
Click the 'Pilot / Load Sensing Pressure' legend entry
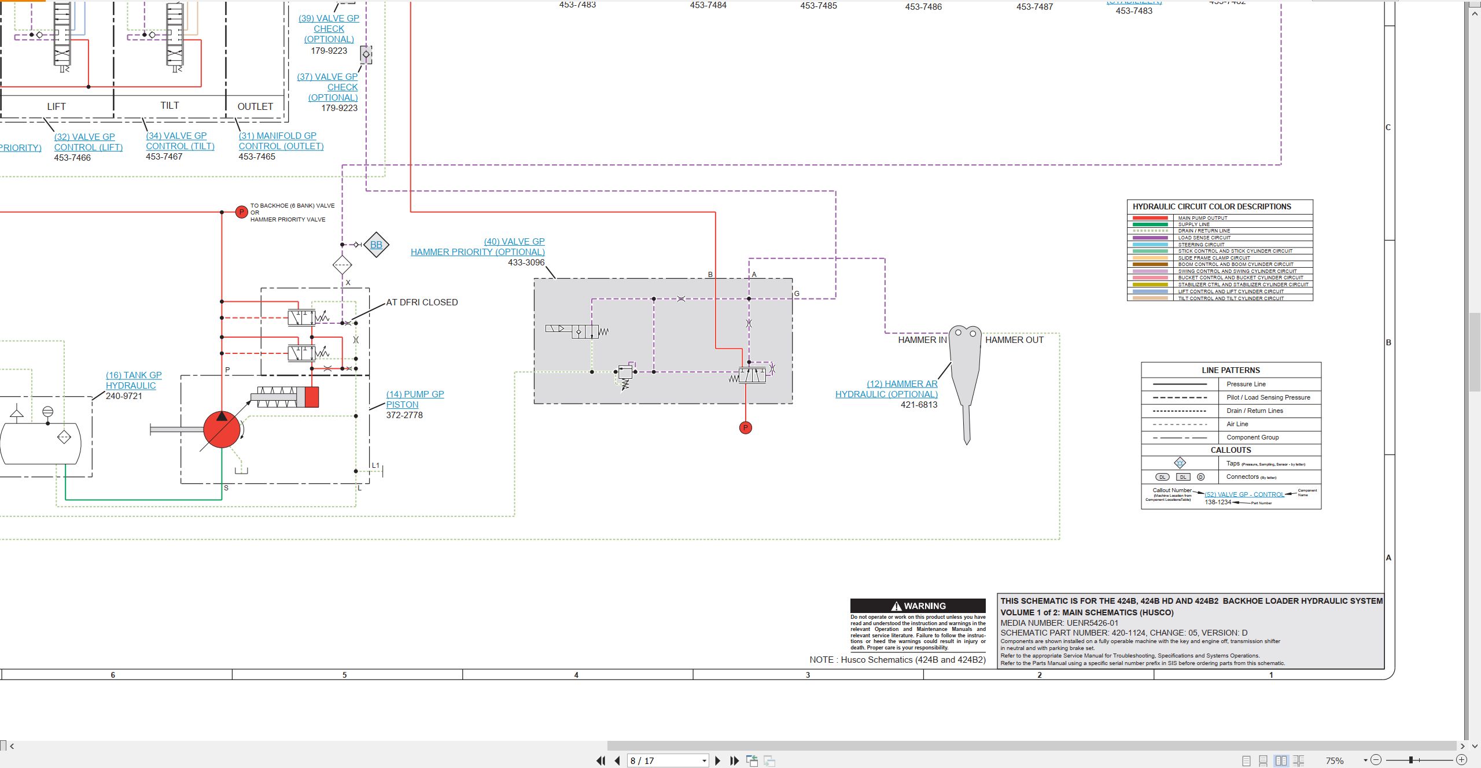click(1268, 397)
